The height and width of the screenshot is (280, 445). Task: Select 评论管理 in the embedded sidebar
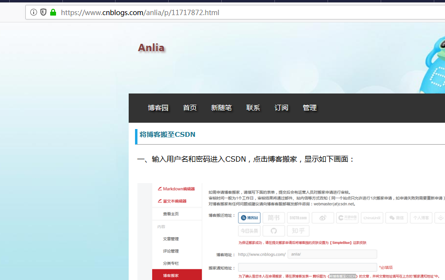pos(171,251)
